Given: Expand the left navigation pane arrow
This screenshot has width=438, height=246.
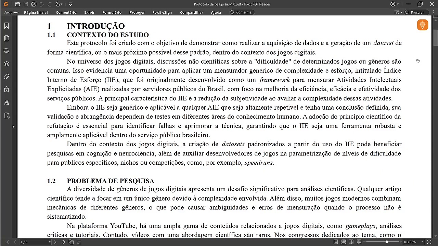Looking at the screenshot, I should pyautogui.click(x=13, y=127).
